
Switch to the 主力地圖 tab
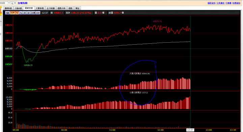pos(51,8)
